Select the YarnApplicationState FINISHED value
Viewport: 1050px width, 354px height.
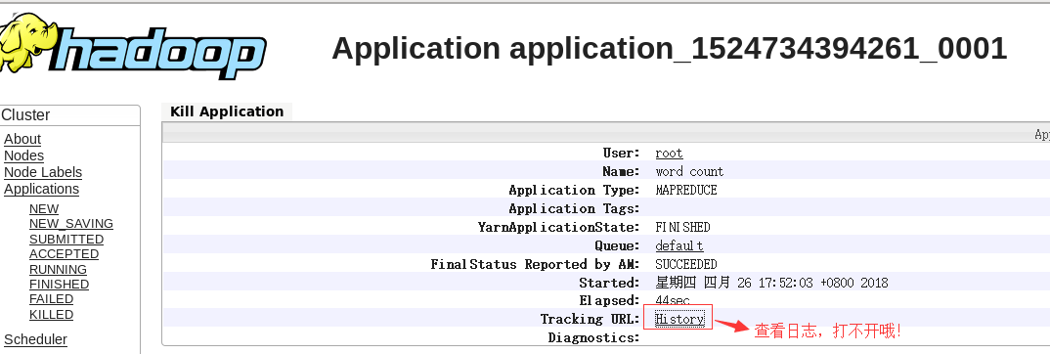point(682,228)
